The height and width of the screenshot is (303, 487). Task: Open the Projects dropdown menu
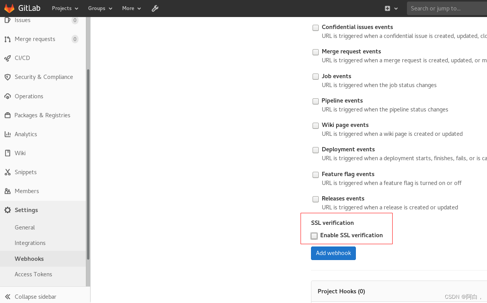[65, 8]
